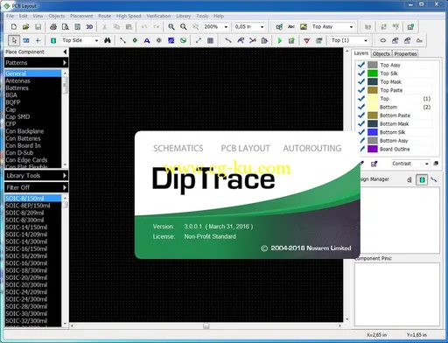Toggle the Top Assy layer checkbox
The height and width of the screenshot is (343, 448).
coord(361,65)
